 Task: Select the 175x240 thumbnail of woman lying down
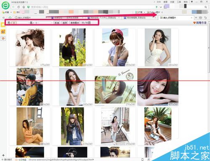(x=30, y=48)
